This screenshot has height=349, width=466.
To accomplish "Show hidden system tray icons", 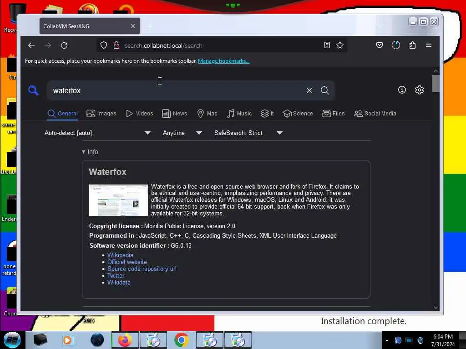I will [387, 340].
